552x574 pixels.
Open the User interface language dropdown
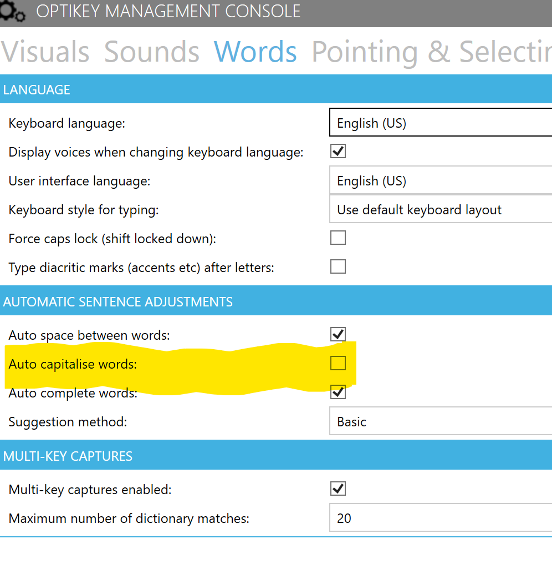pyautogui.click(x=441, y=180)
